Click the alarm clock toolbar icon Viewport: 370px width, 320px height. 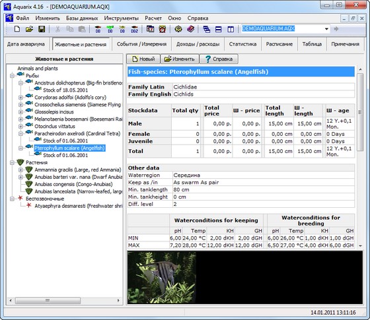pos(163,29)
